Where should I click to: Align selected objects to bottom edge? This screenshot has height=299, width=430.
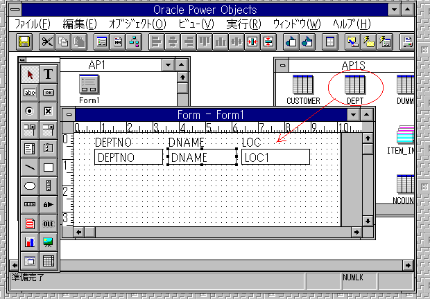click(221, 42)
